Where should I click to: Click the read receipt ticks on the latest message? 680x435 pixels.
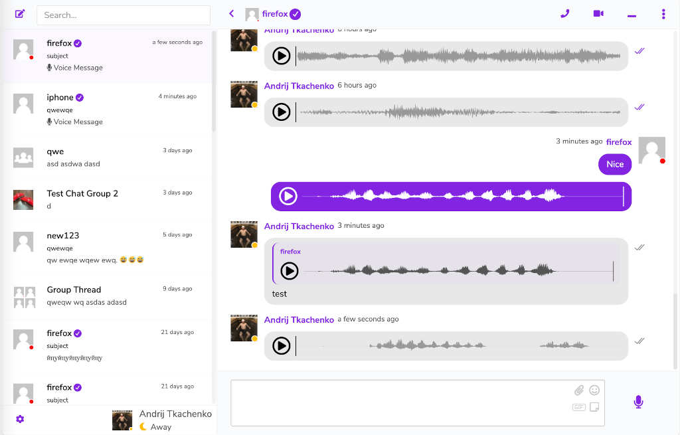(x=639, y=341)
